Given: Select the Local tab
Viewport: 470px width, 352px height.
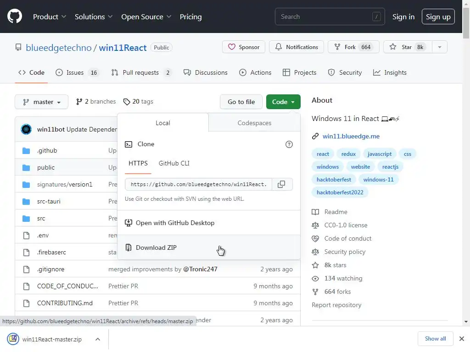Looking at the screenshot, I should coord(163,123).
